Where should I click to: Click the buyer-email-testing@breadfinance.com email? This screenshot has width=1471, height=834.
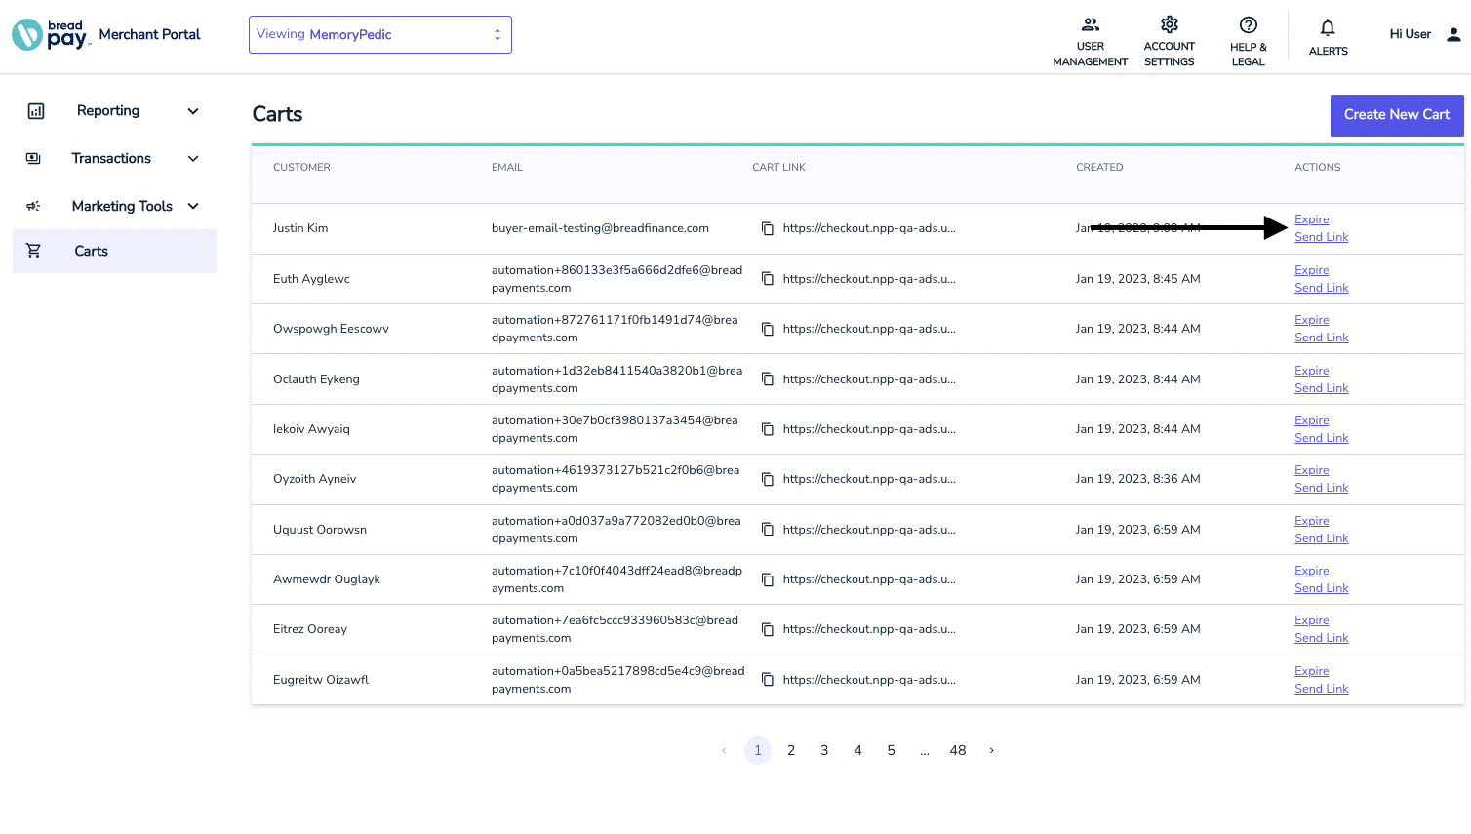[600, 228]
